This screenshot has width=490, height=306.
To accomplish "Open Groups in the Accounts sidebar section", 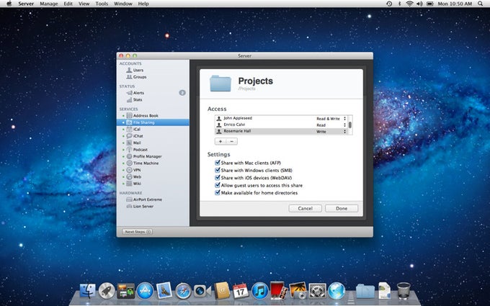I will (x=136, y=77).
